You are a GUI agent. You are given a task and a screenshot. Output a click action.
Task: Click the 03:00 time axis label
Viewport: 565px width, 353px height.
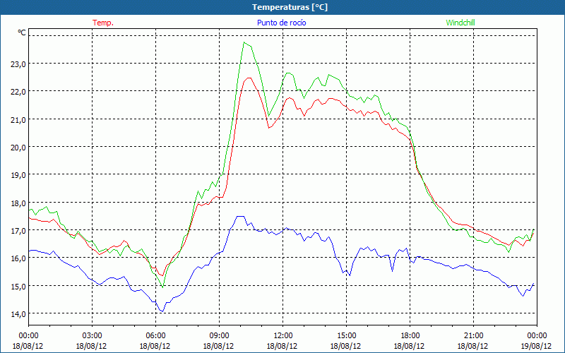coord(93,336)
